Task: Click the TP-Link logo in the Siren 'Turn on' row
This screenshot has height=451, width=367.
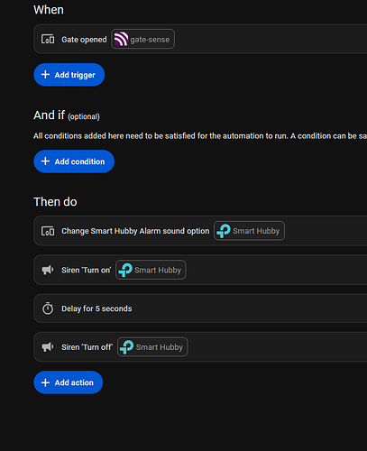Action: pyautogui.click(x=125, y=270)
